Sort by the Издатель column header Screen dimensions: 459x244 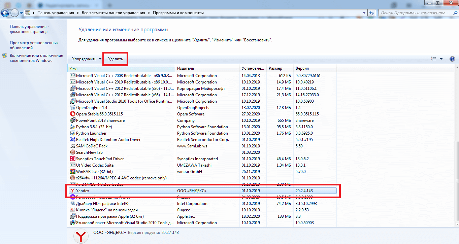[207, 68]
